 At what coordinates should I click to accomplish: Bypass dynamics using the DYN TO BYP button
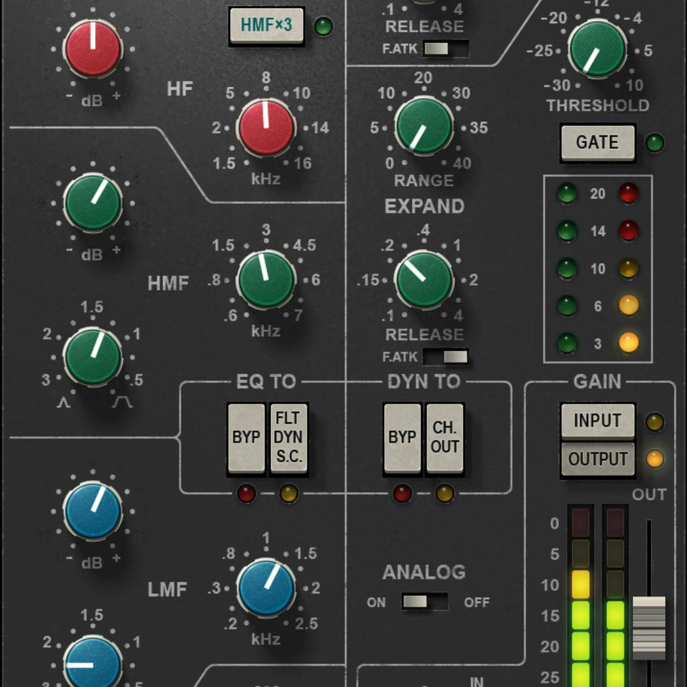[401, 437]
